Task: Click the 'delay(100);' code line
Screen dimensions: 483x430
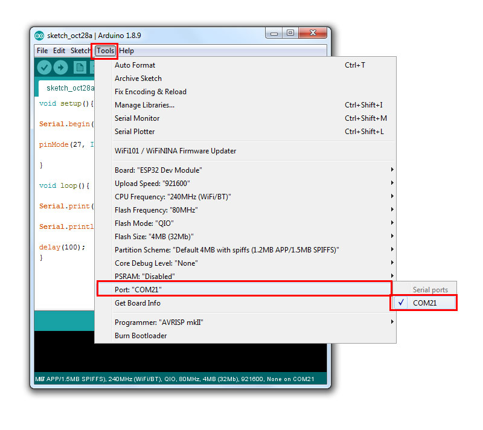Action: click(62, 247)
